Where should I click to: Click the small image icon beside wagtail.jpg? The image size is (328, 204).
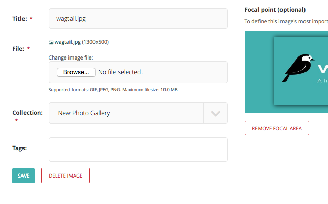click(x=51, y=42)
